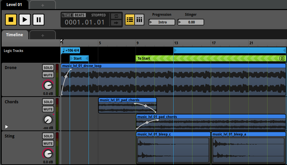The width and height of the screenshot is (287, 165).
Task: Mute the Drone track
Action: 48,75
